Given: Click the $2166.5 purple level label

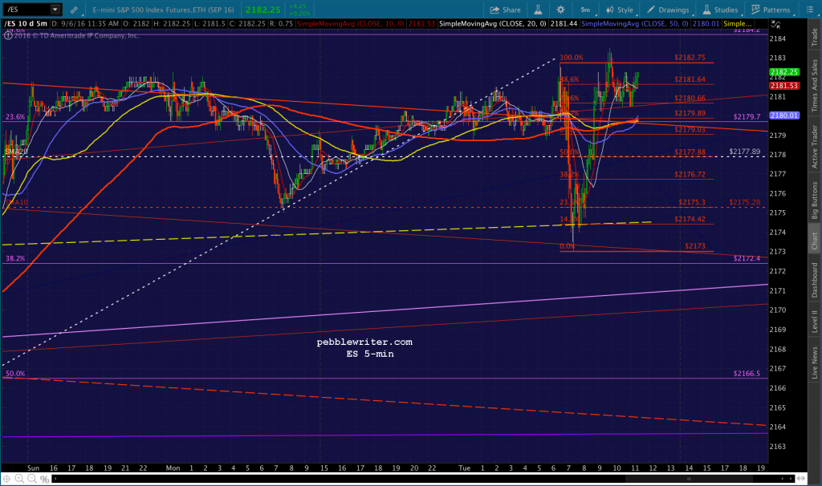Looking at the screenshot, I should click(747, 374).
